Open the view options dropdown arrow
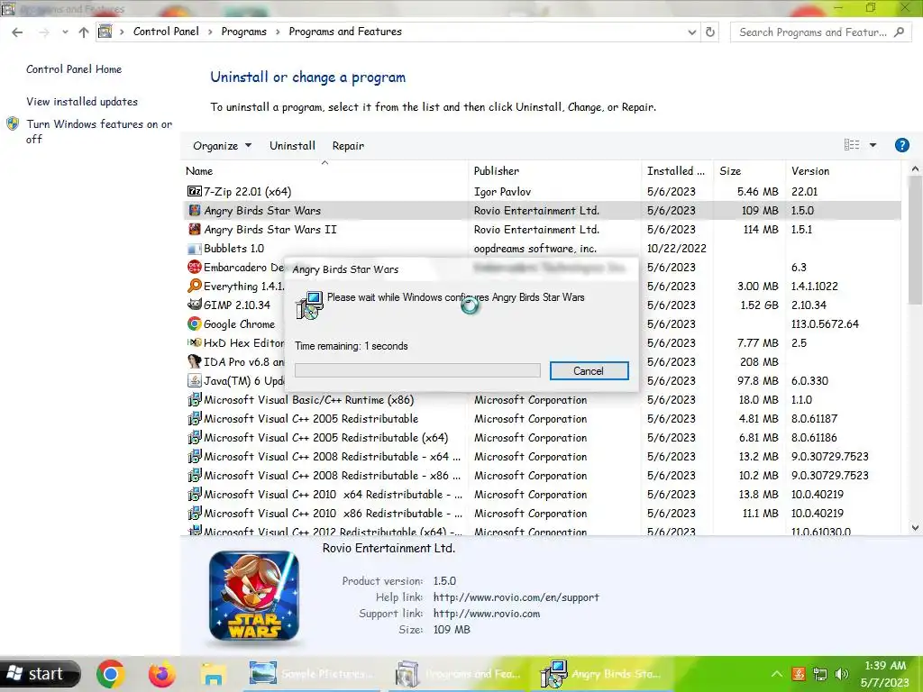This screenshot has height=692, width=923. pos(873,145)
